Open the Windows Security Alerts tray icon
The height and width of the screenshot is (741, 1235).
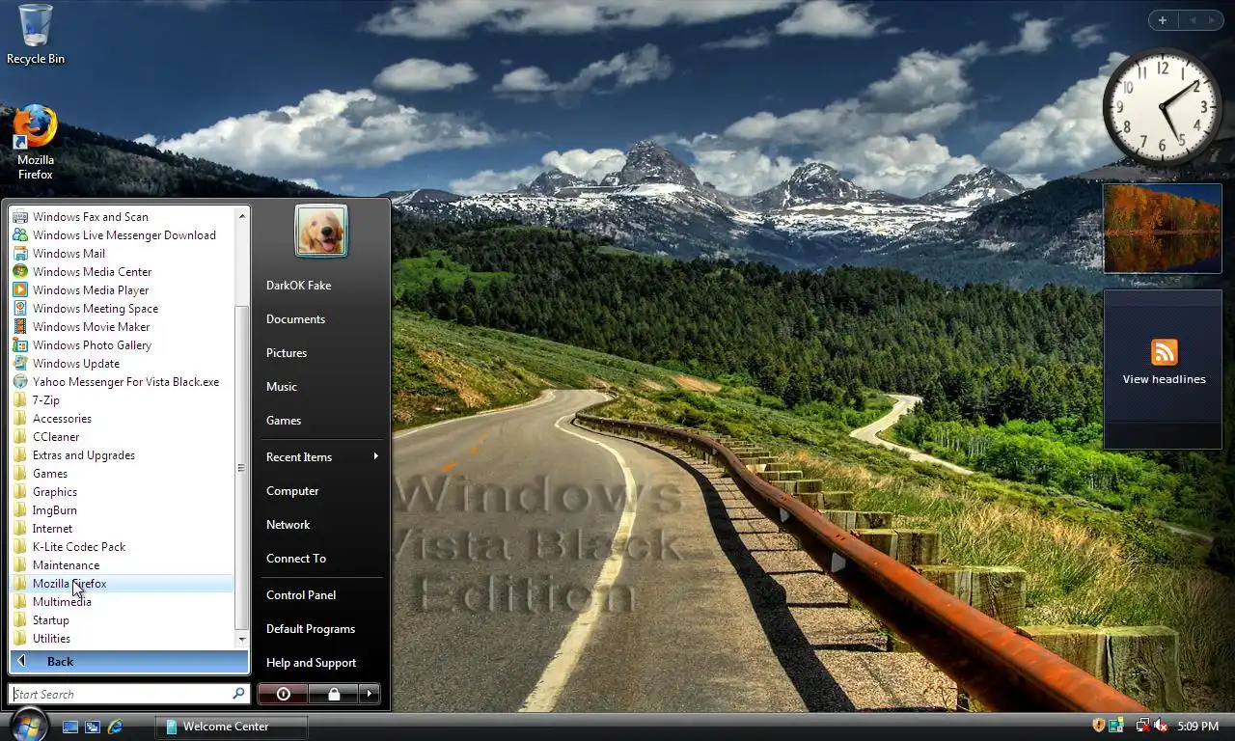point(1098,726)
